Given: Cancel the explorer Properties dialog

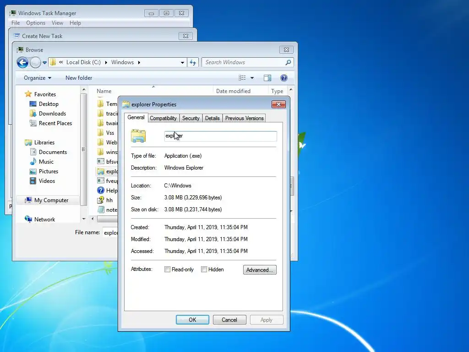Looking at the screenshot, I should point(229,319).
